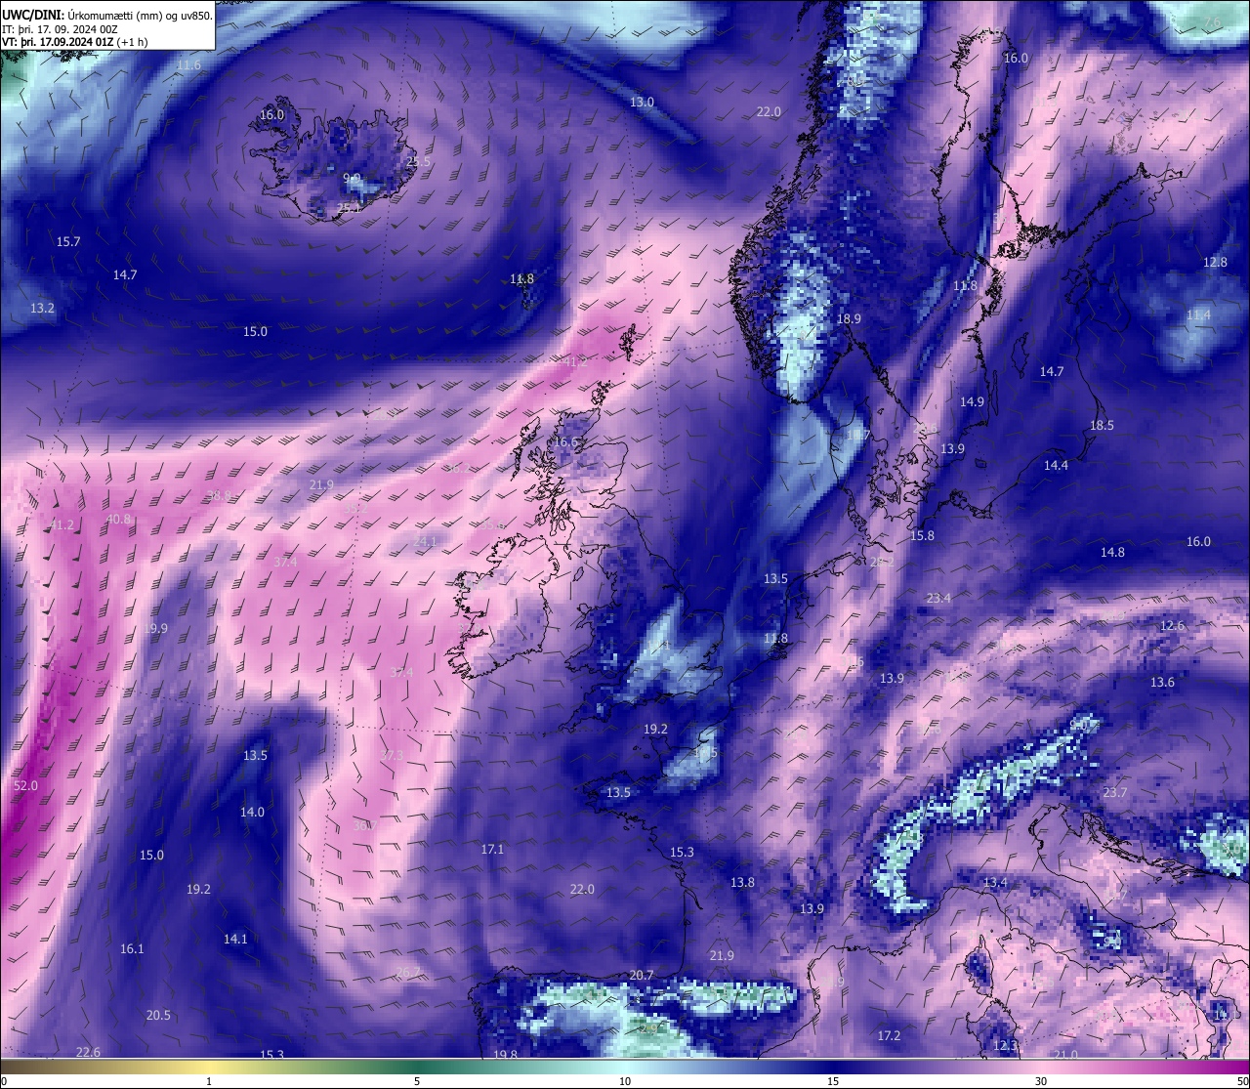
Task: Click the 13.8 value over France
Action: point(742,882)
